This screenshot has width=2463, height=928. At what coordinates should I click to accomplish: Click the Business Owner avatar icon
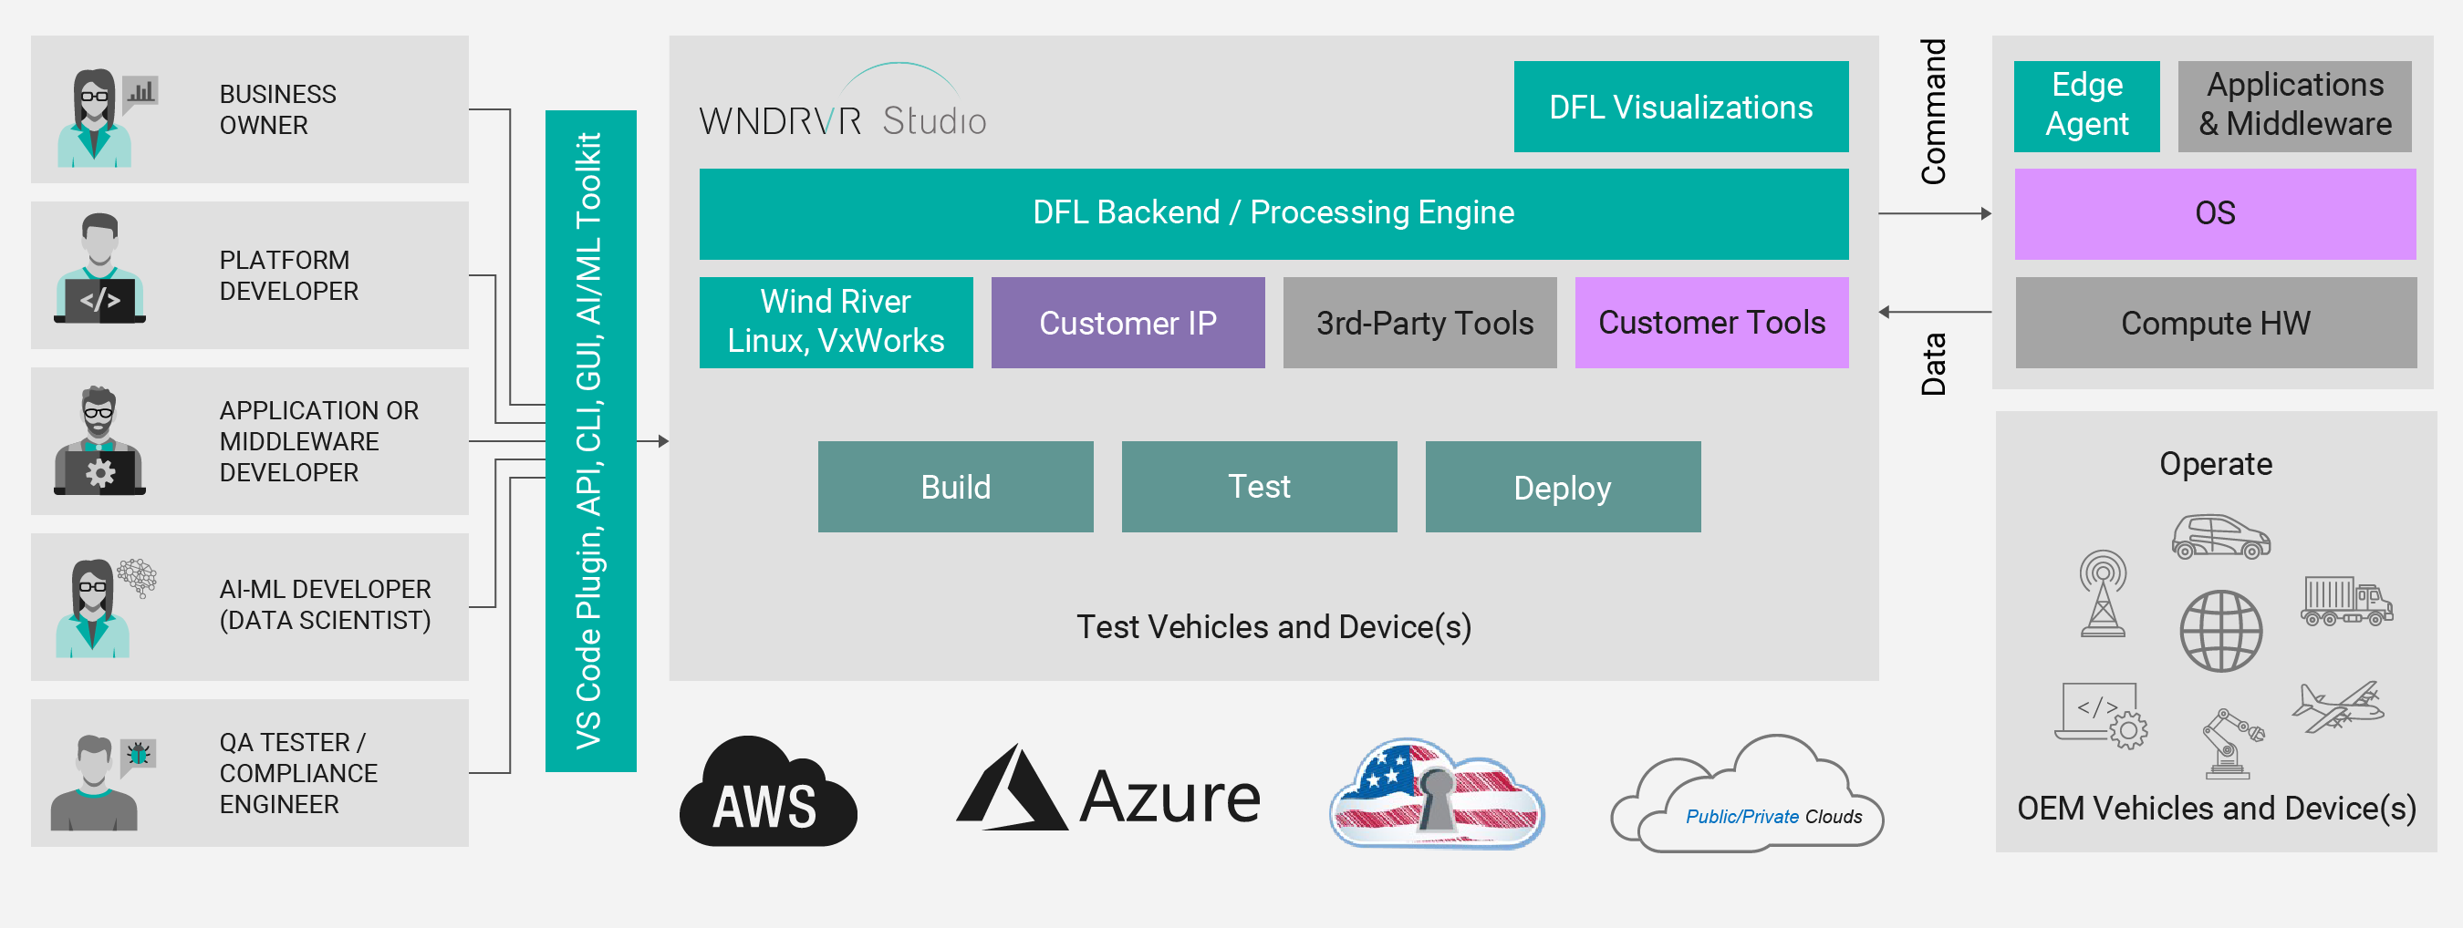(x=94, y=119)
